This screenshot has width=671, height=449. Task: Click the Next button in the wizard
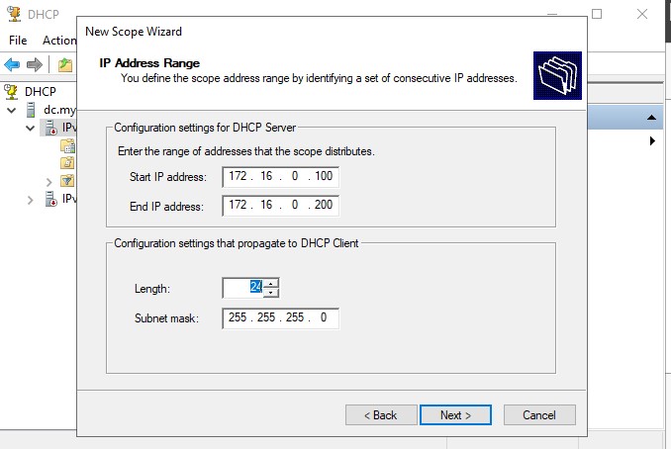pos(455,414)
